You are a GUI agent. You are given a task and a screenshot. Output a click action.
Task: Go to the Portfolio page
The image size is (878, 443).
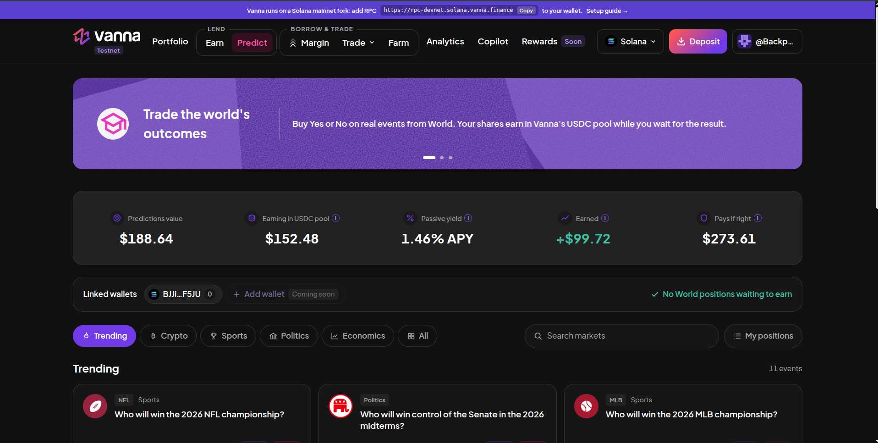click(x=170, y=41)
